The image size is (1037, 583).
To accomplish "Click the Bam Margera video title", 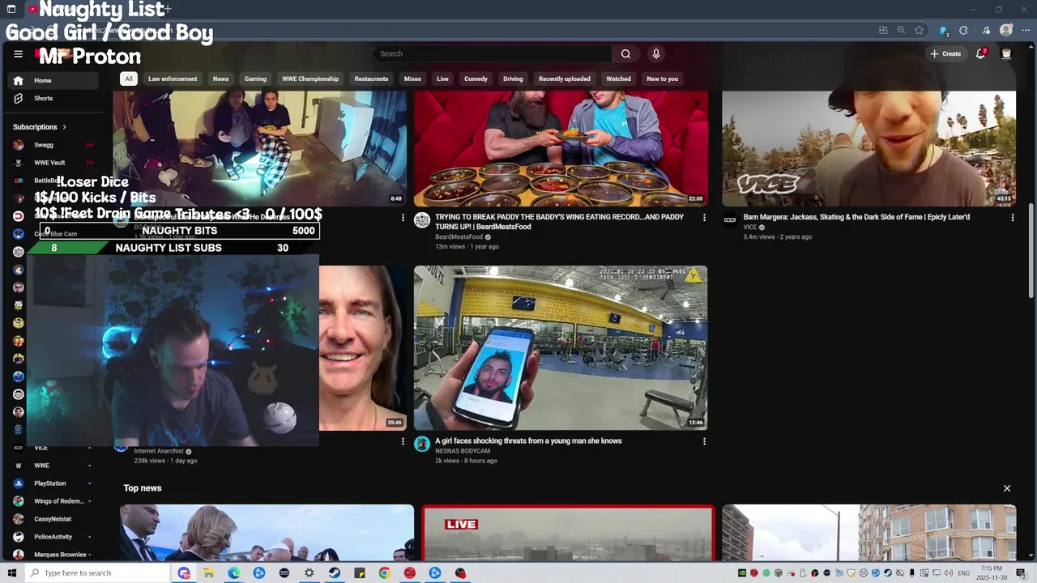I will tap(856, 217).
